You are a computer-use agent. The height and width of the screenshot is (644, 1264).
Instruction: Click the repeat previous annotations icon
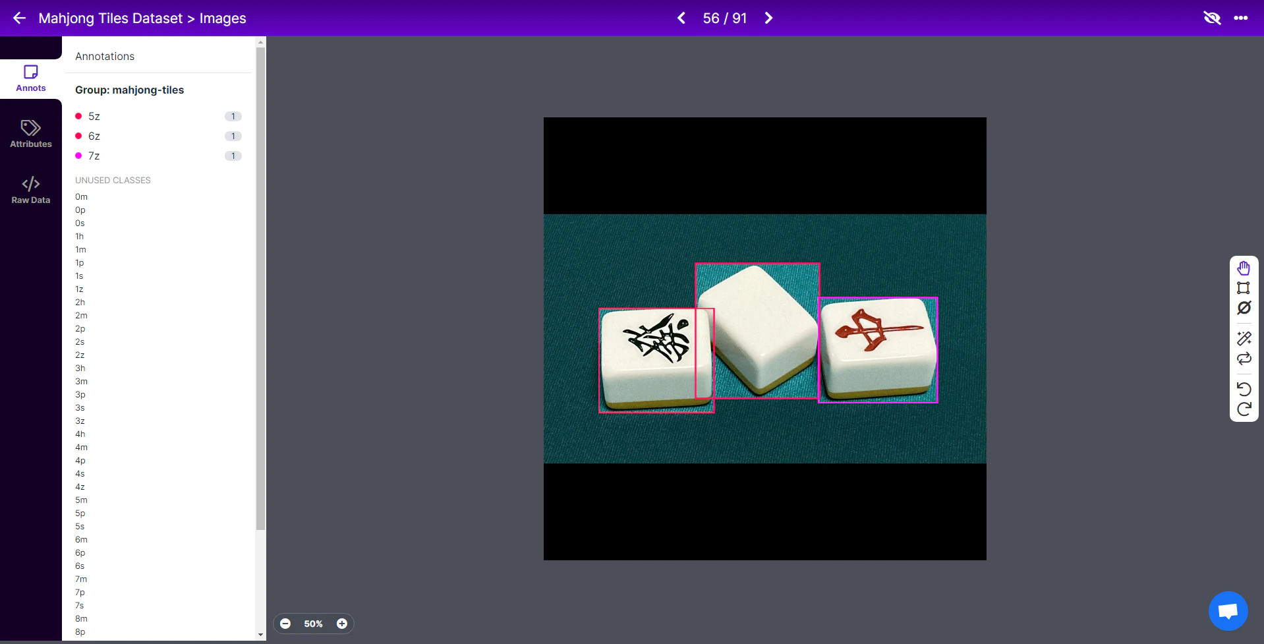tap(1244, 359)
